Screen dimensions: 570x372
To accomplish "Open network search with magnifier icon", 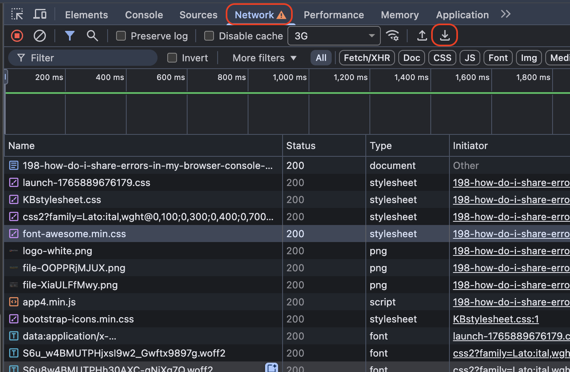I will tap(93, 36).
